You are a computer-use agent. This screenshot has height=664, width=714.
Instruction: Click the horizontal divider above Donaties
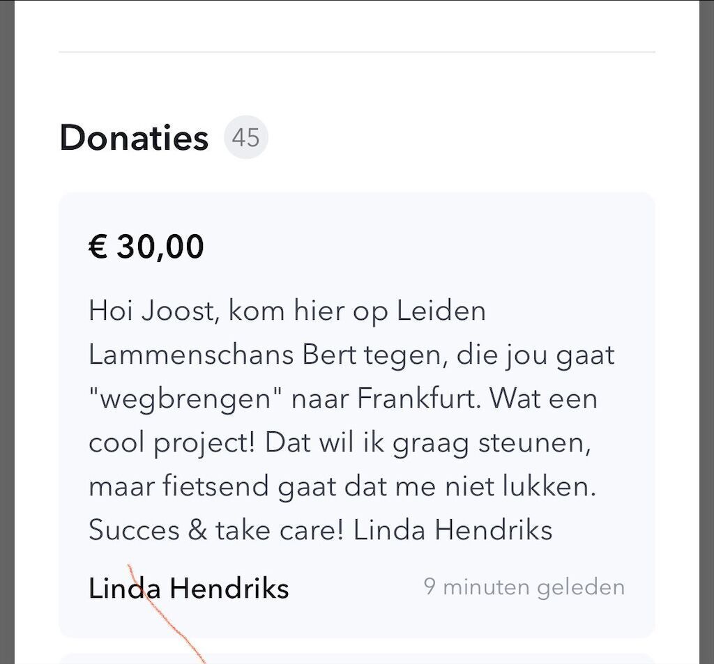pyautogui.click(x=357, y=52)
